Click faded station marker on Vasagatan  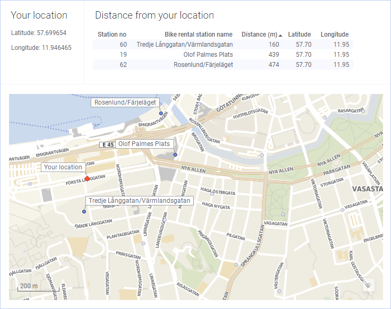coord(283,214)
